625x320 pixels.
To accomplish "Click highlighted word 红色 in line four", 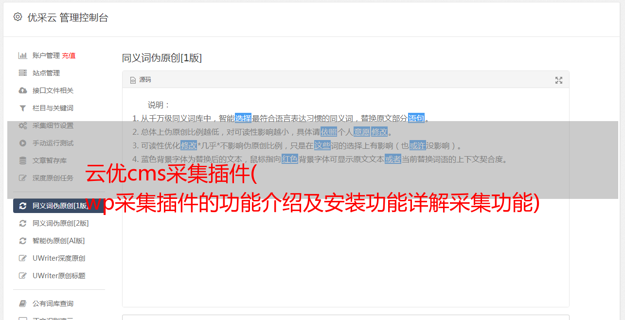I will point(290,159).
